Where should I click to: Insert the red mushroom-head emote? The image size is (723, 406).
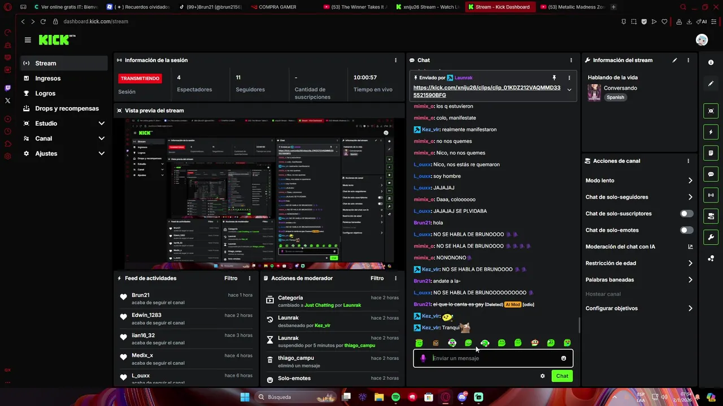[534, 343]
